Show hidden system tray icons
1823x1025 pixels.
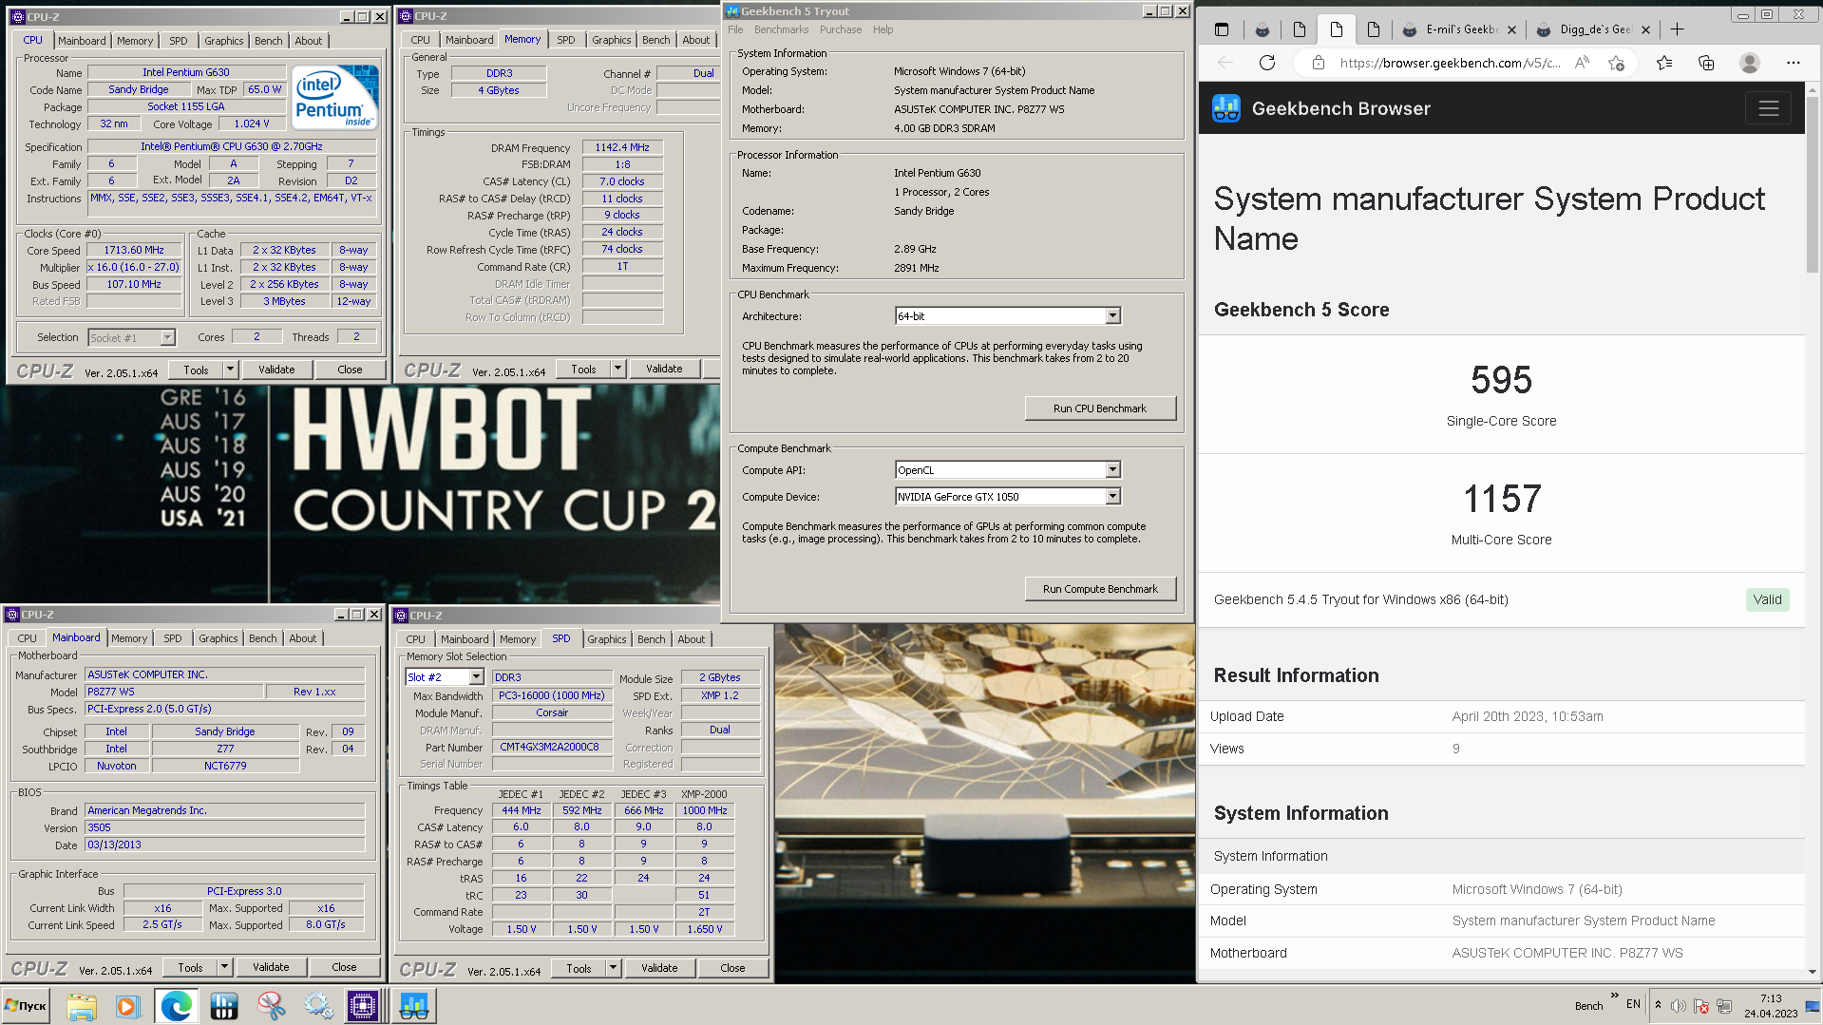click(1658, 1005)
